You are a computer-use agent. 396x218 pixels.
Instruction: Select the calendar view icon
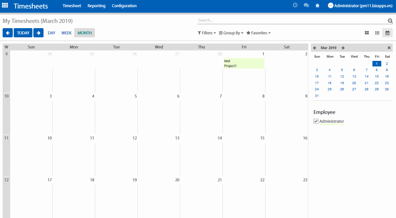click(387, 33)
